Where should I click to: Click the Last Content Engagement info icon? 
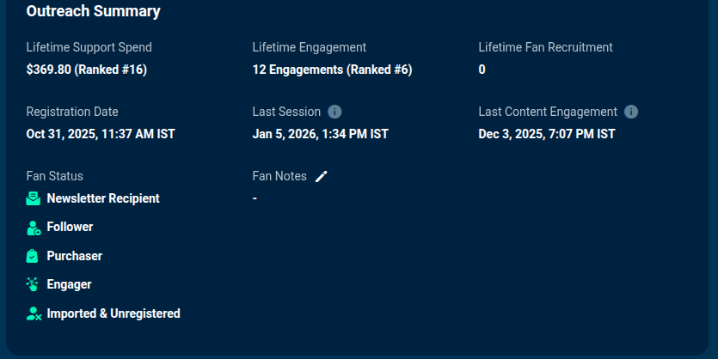coord(631,112)
